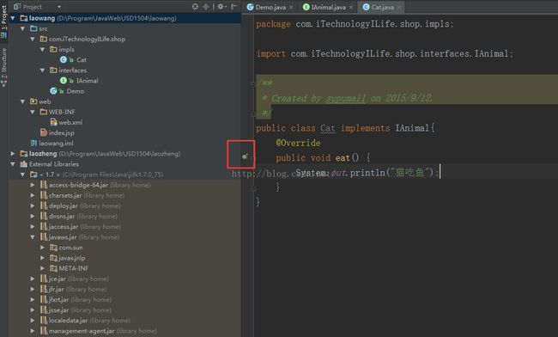The height and width of the screenshot is (337, 558).
Task: Select management-agent.jar in the tree
Action: point(82,331)
